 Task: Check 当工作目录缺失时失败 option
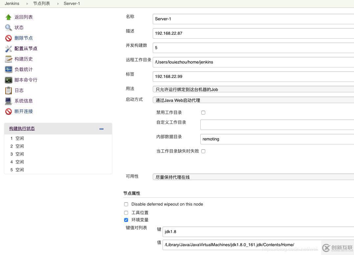[x=203, y=151]
